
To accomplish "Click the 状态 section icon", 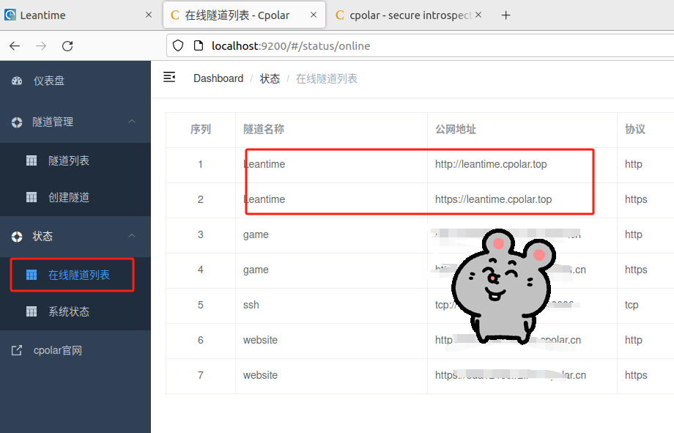I will pyautogui.click(x=17, y=237).
